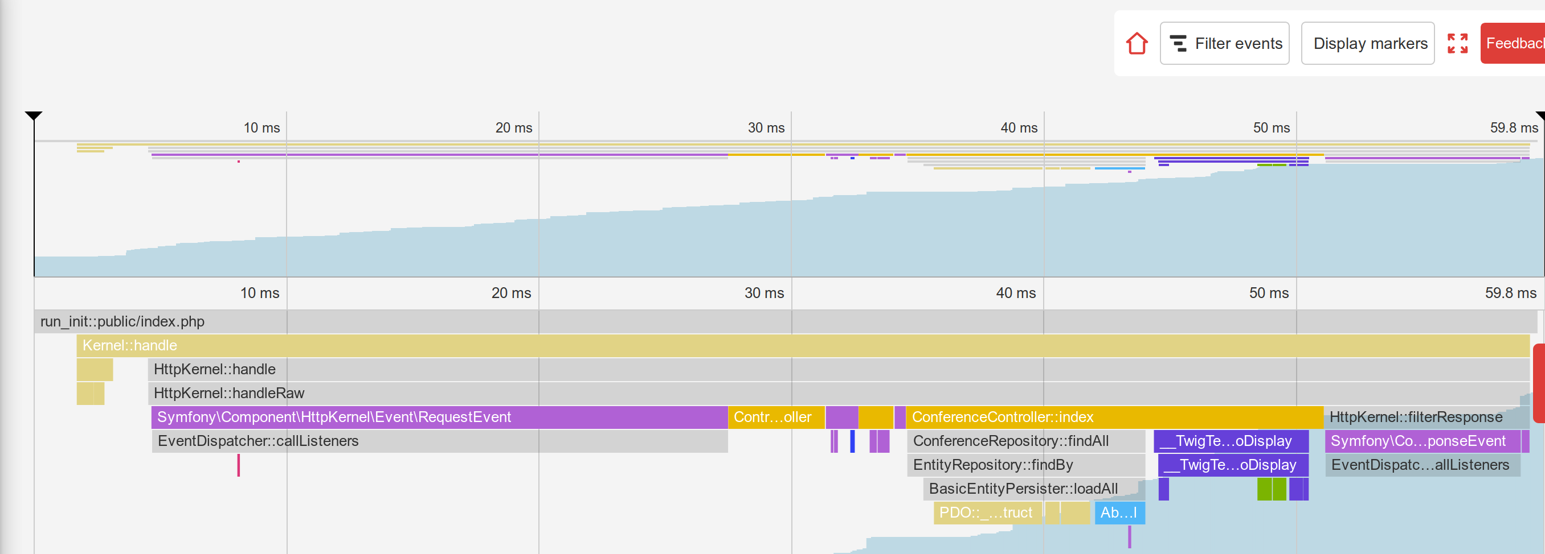The width and height of the screenshot is (1545, 554).
Task: Click the fullscreen expand arrows icon
Action: point(1457,43)
